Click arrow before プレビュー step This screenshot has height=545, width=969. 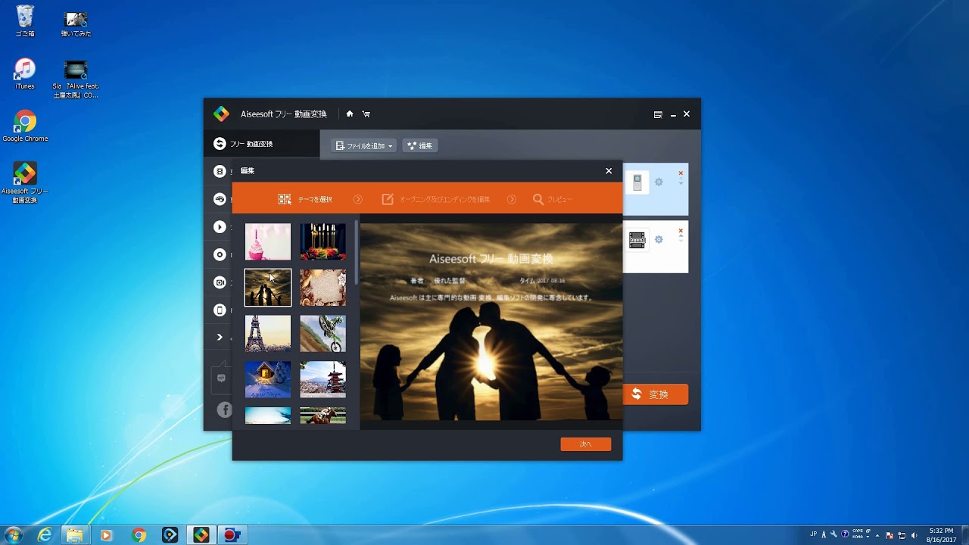[x=512, y=199]
